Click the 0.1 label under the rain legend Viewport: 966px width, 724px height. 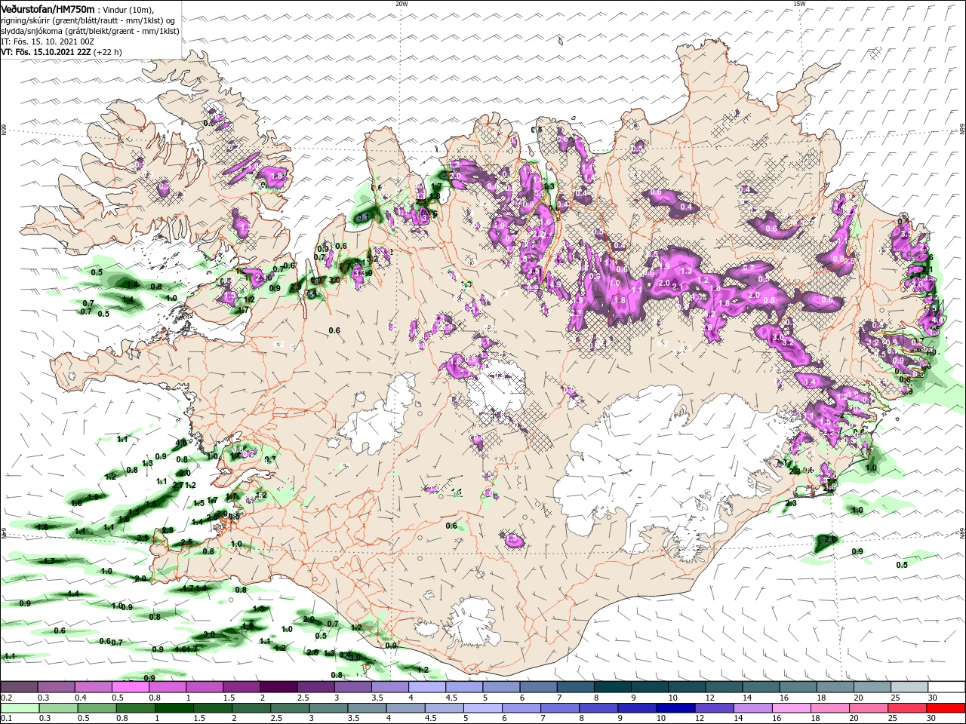pyautogui.click(x=7, y=718)
